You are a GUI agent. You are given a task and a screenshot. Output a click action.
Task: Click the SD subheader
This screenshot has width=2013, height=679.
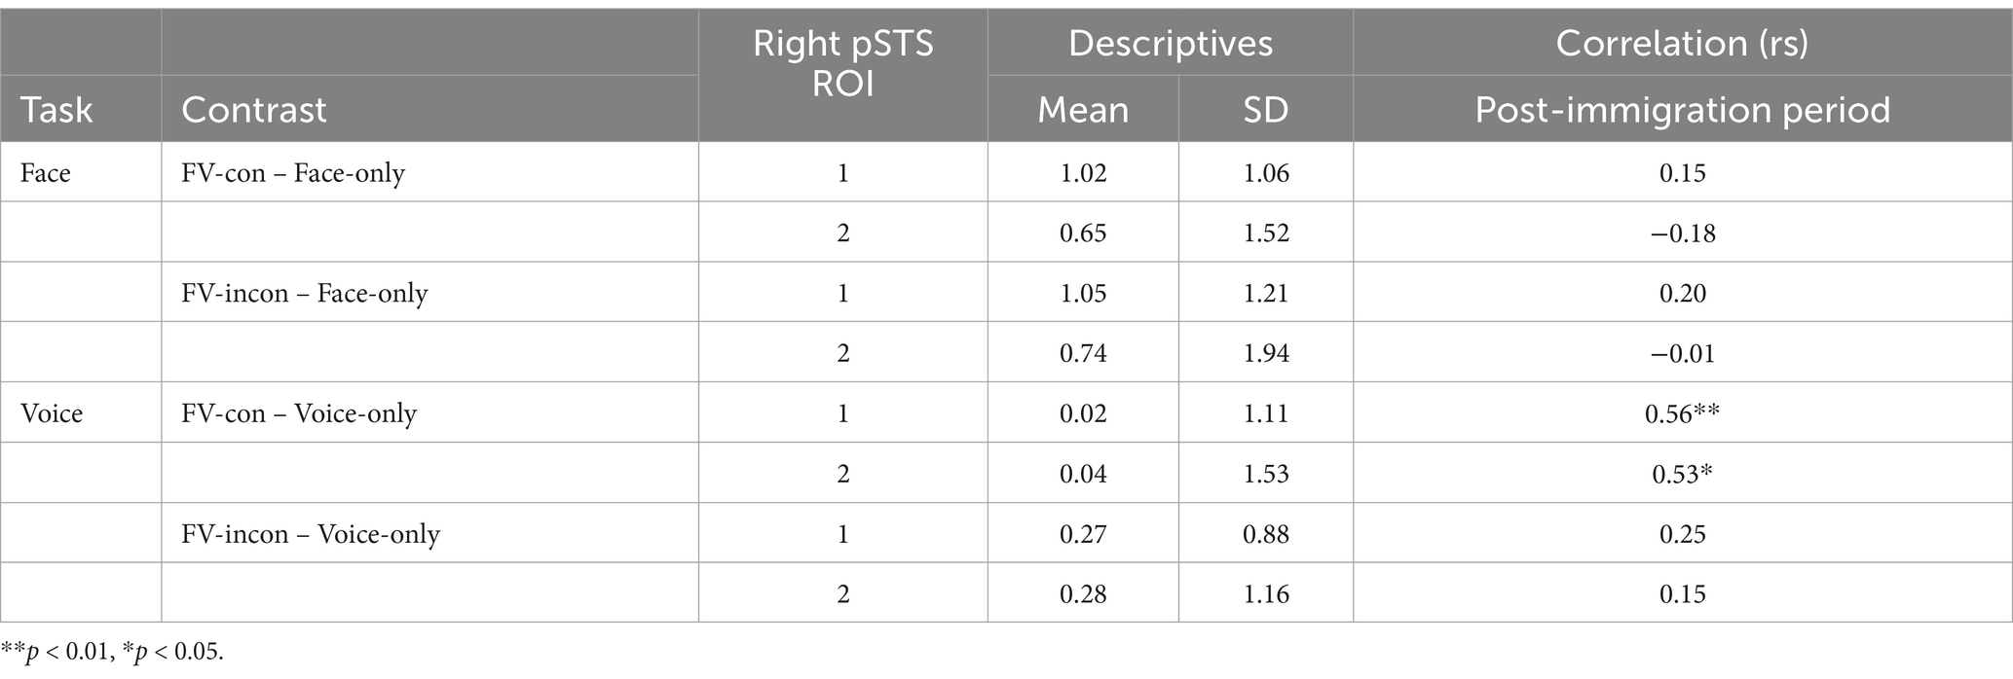coord(1265,110)
